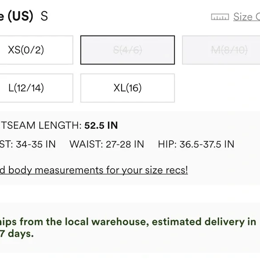Click the bold 52.5 IN outseam value
The width and height of the screenshot is (260, 260).
pyautogui.click(x=101, y=126)
